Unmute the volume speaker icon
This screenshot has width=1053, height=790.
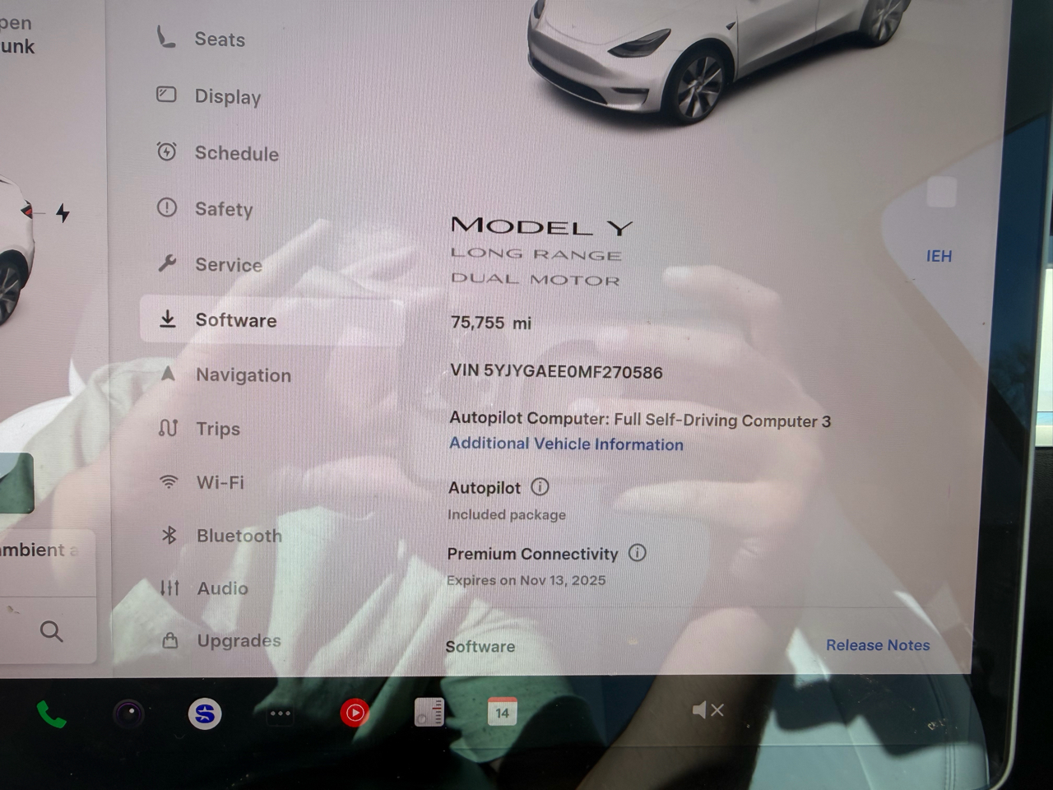[x=707, y=710]
